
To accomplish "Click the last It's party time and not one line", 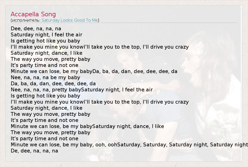I will point(45,138).
